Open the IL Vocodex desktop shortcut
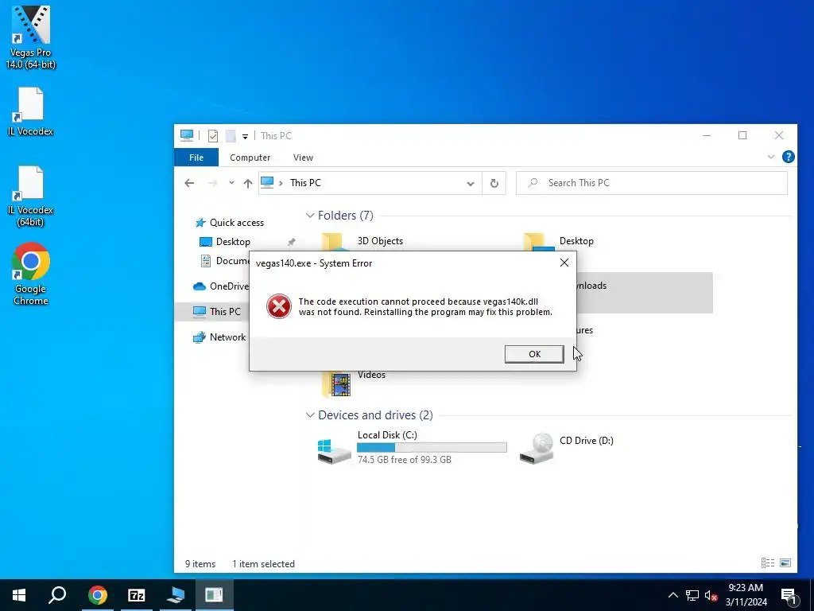 31,111
